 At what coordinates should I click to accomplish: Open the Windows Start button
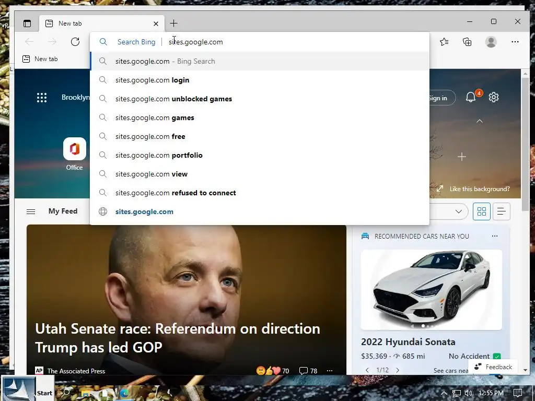27,388
